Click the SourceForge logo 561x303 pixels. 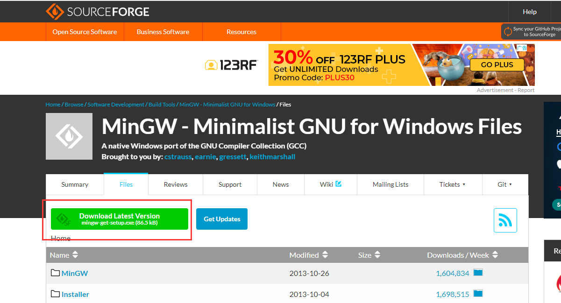(x=97, y=12)
